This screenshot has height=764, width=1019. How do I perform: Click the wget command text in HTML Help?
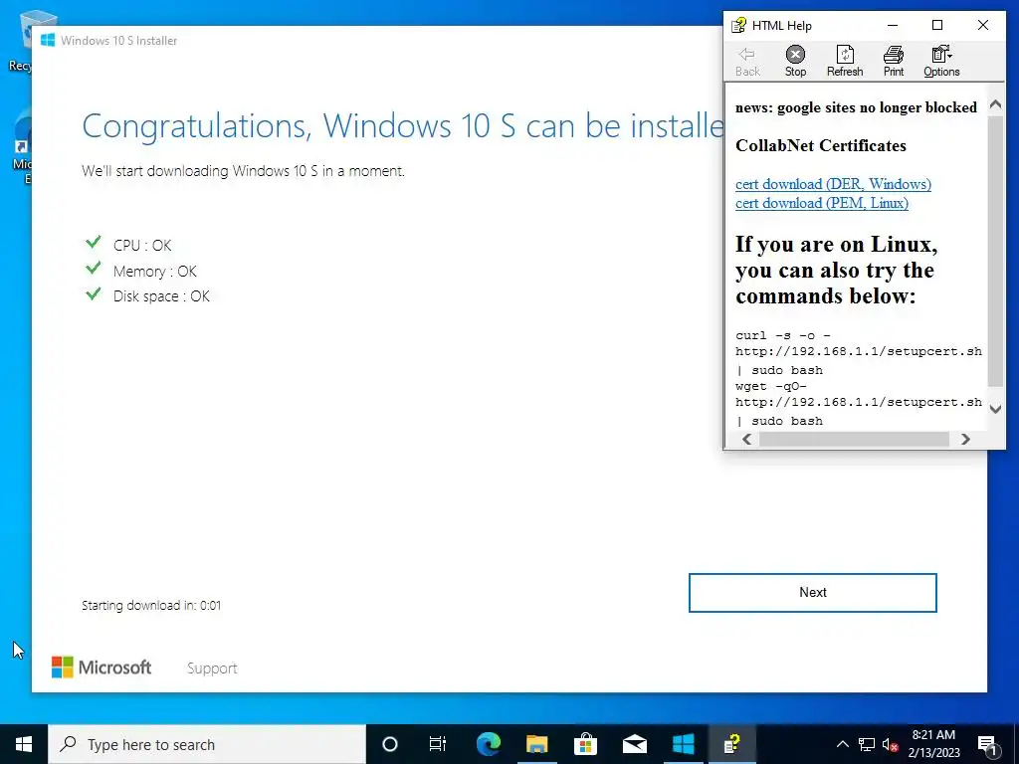(859, 404)
